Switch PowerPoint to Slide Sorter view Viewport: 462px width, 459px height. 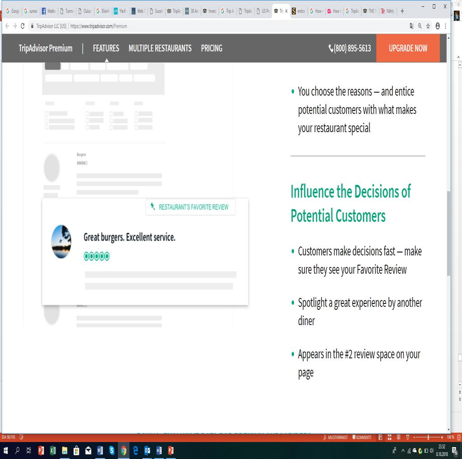click(389, 437)
